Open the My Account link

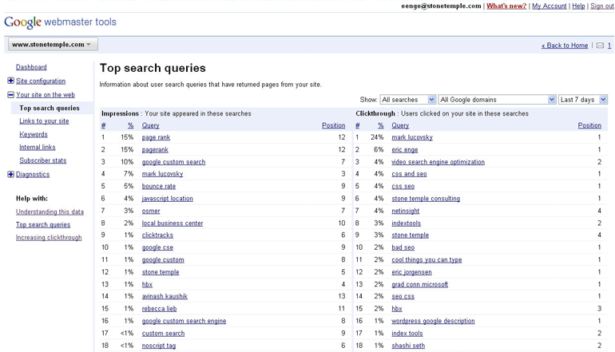(550, 6)
